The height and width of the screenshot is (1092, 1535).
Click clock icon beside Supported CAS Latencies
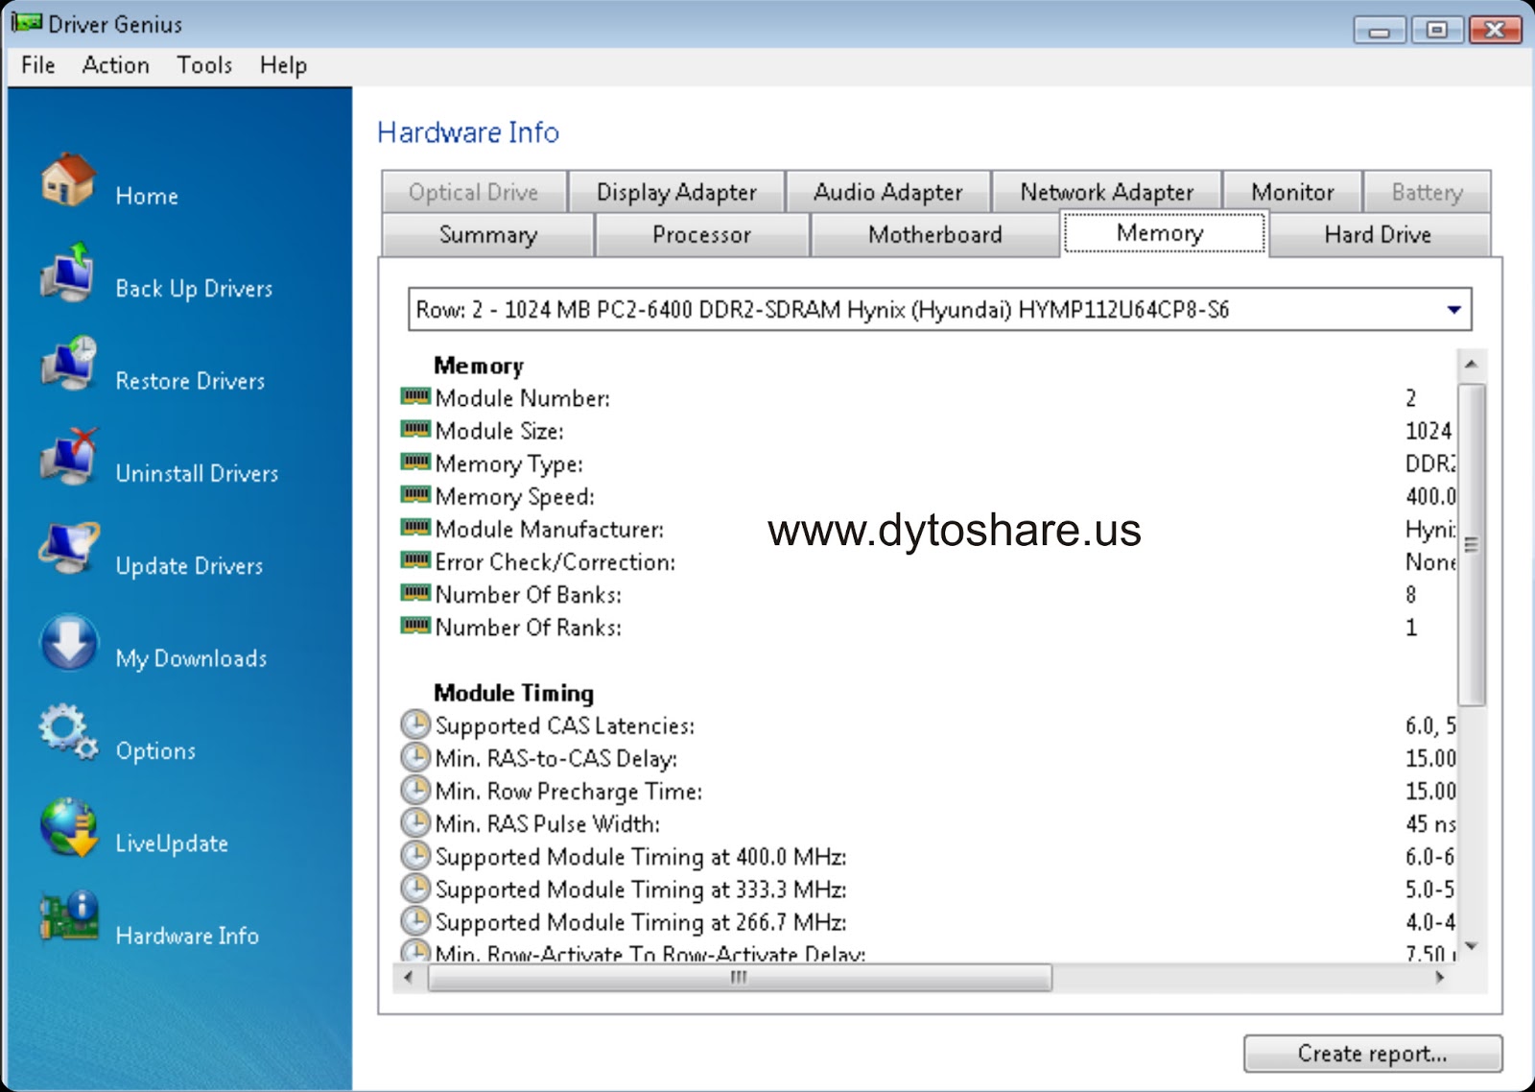coord(415,724)
